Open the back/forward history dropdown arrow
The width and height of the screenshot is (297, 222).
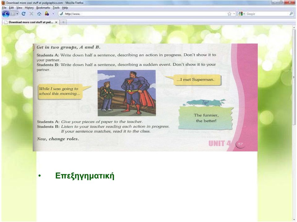(17, 14)
